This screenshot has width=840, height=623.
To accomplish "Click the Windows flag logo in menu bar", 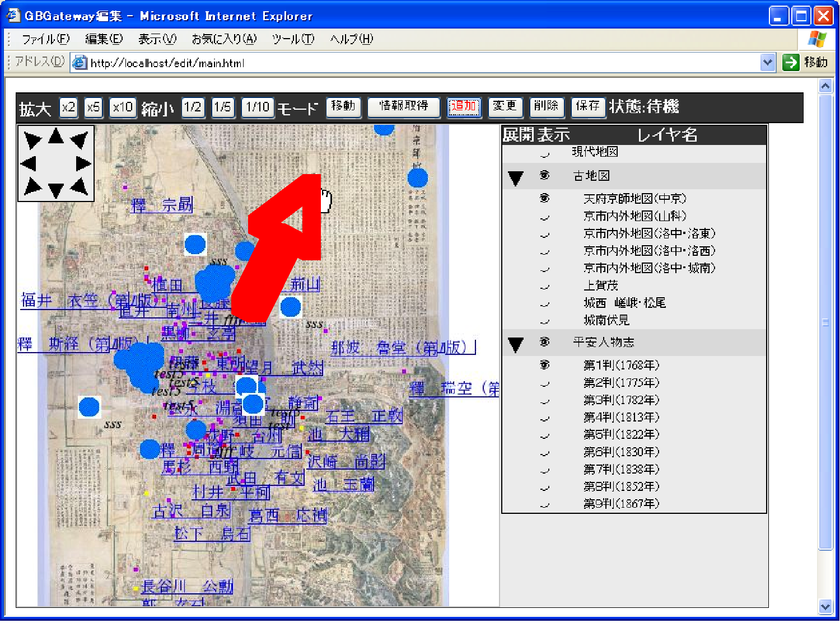I will (818, 39).
